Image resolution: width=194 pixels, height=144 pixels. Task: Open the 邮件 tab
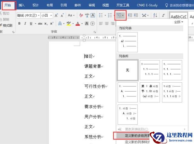(78, 5)
